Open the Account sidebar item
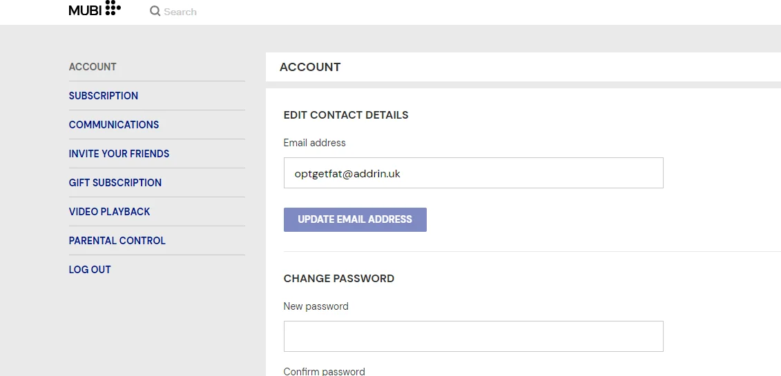This screenshot has width=781, height=376. point(93,67)
